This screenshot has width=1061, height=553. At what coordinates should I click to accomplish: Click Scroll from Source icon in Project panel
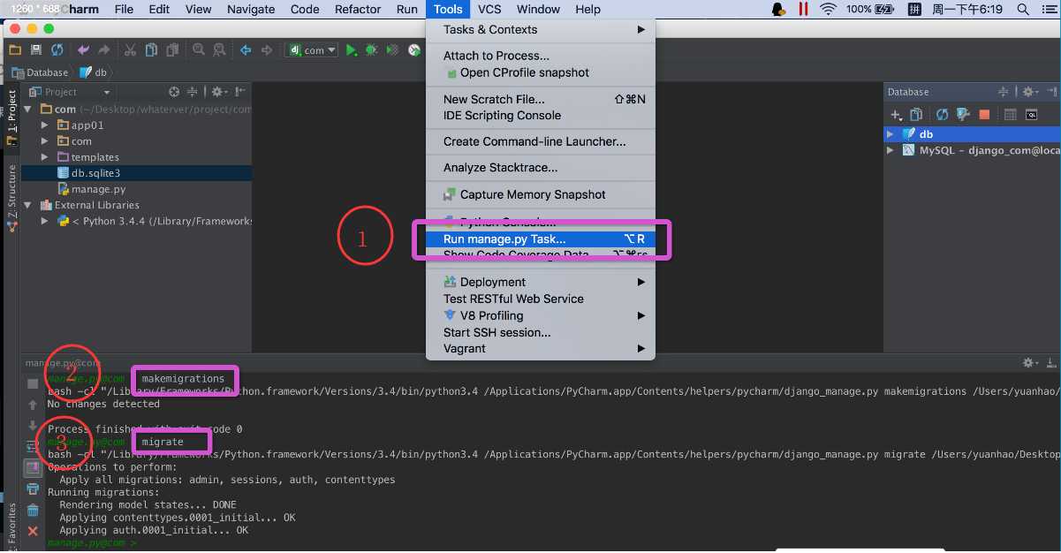174,92
